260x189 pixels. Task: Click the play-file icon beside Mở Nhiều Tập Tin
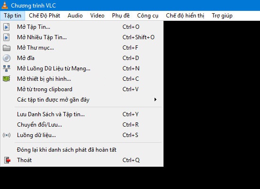pos(7,37)
